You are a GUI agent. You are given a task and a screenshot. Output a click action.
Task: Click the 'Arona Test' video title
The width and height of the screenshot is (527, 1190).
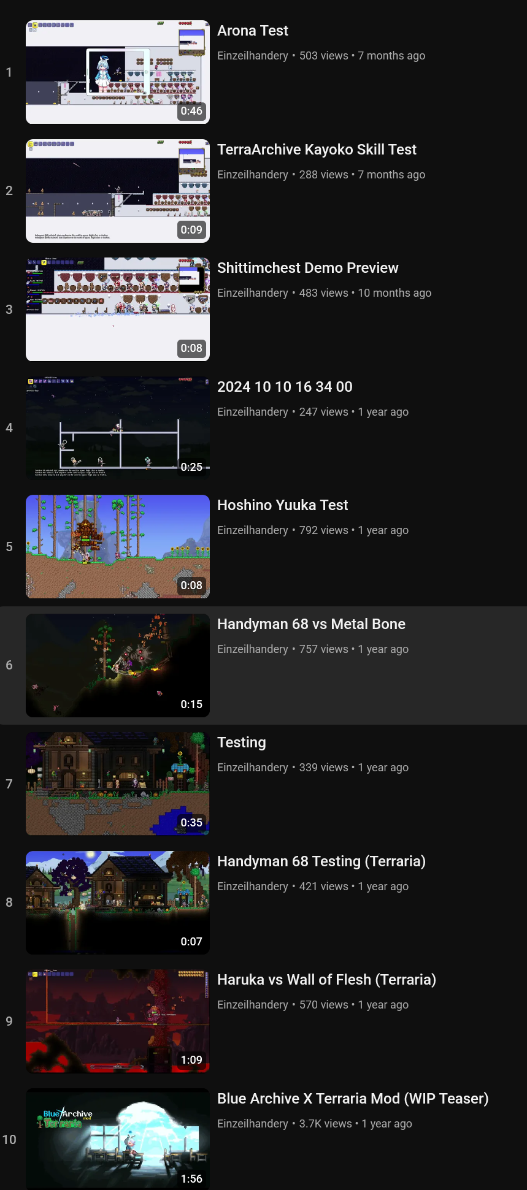253,31
